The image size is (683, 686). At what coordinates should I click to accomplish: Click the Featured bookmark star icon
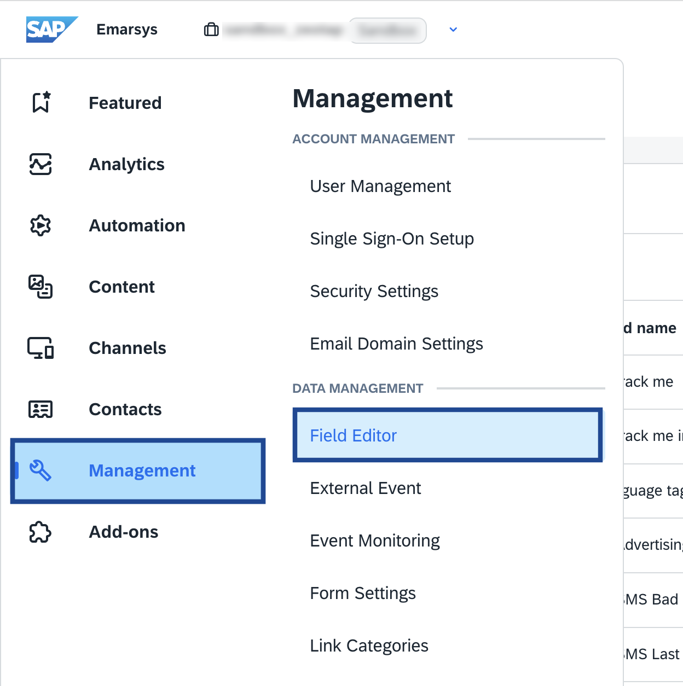point(41,102)
